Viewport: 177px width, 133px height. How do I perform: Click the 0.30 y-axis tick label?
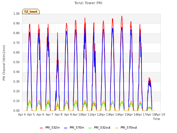pos(17,82)
